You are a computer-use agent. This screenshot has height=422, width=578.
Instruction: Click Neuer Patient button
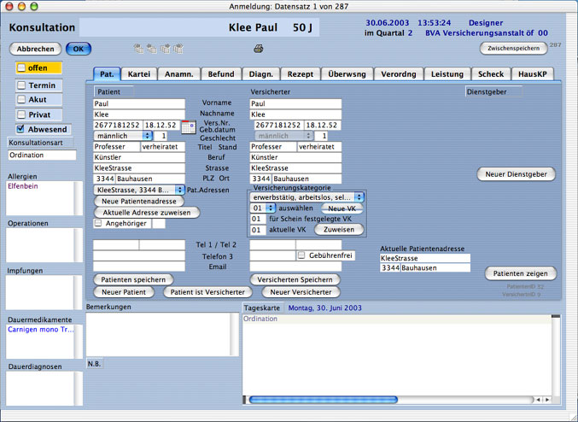point(124,292)
